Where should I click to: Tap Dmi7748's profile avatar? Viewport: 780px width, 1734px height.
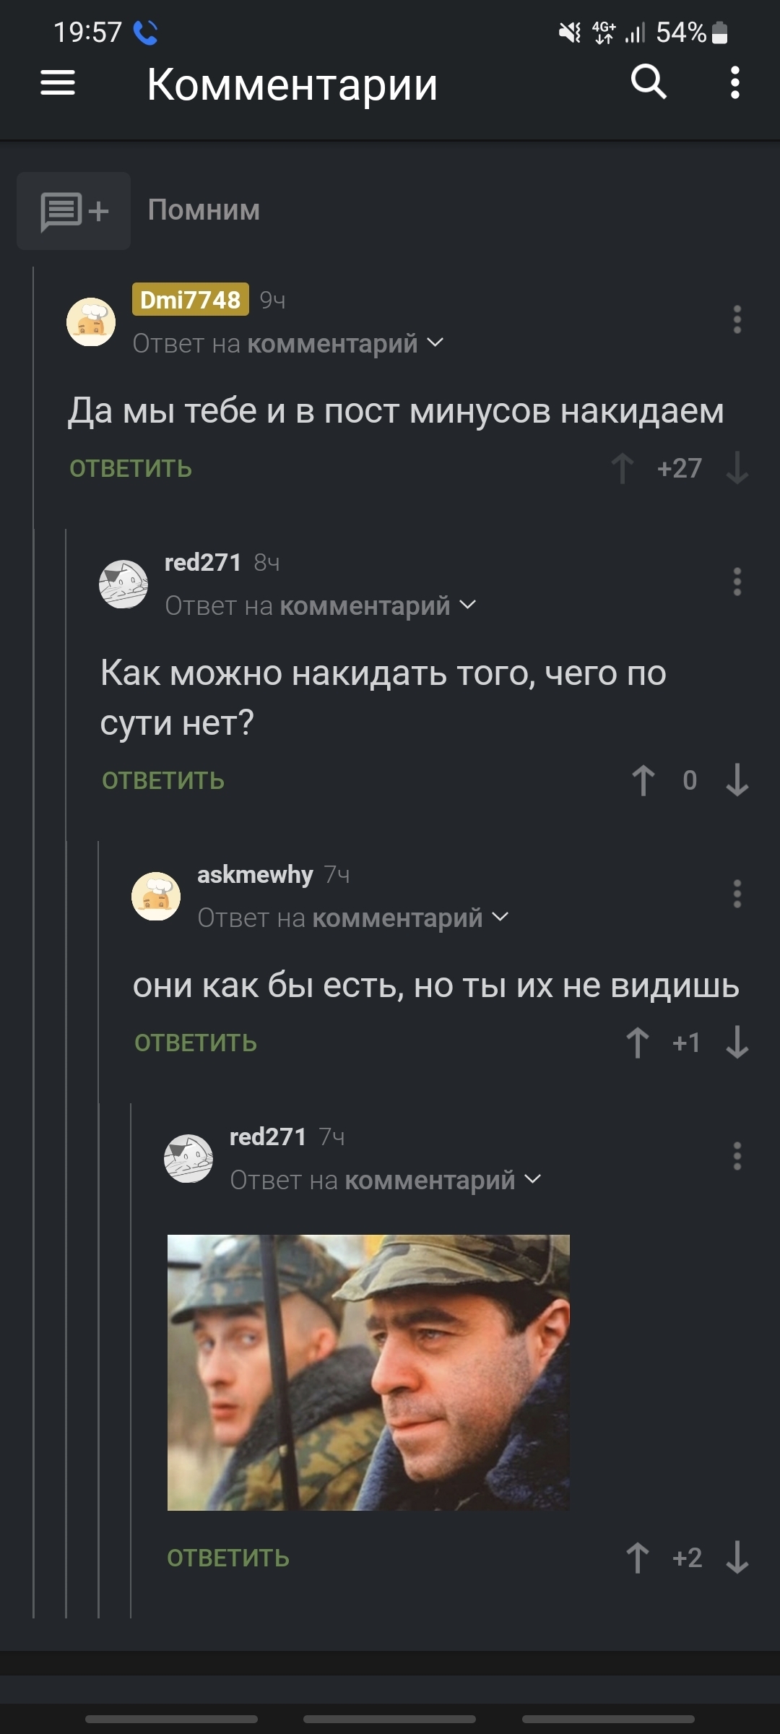coord(91,322)
